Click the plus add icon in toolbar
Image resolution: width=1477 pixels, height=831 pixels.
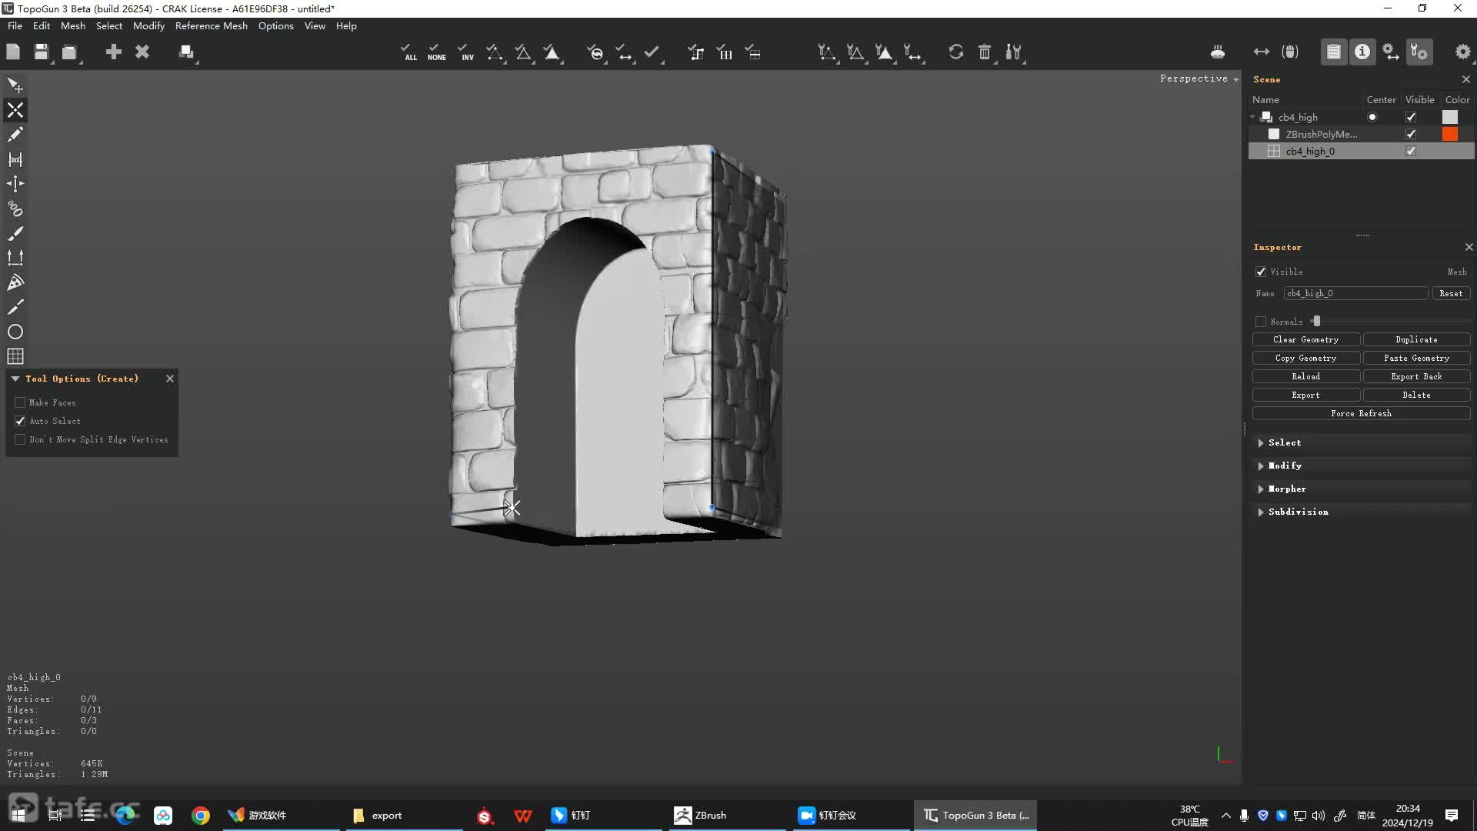click(114, 52)
